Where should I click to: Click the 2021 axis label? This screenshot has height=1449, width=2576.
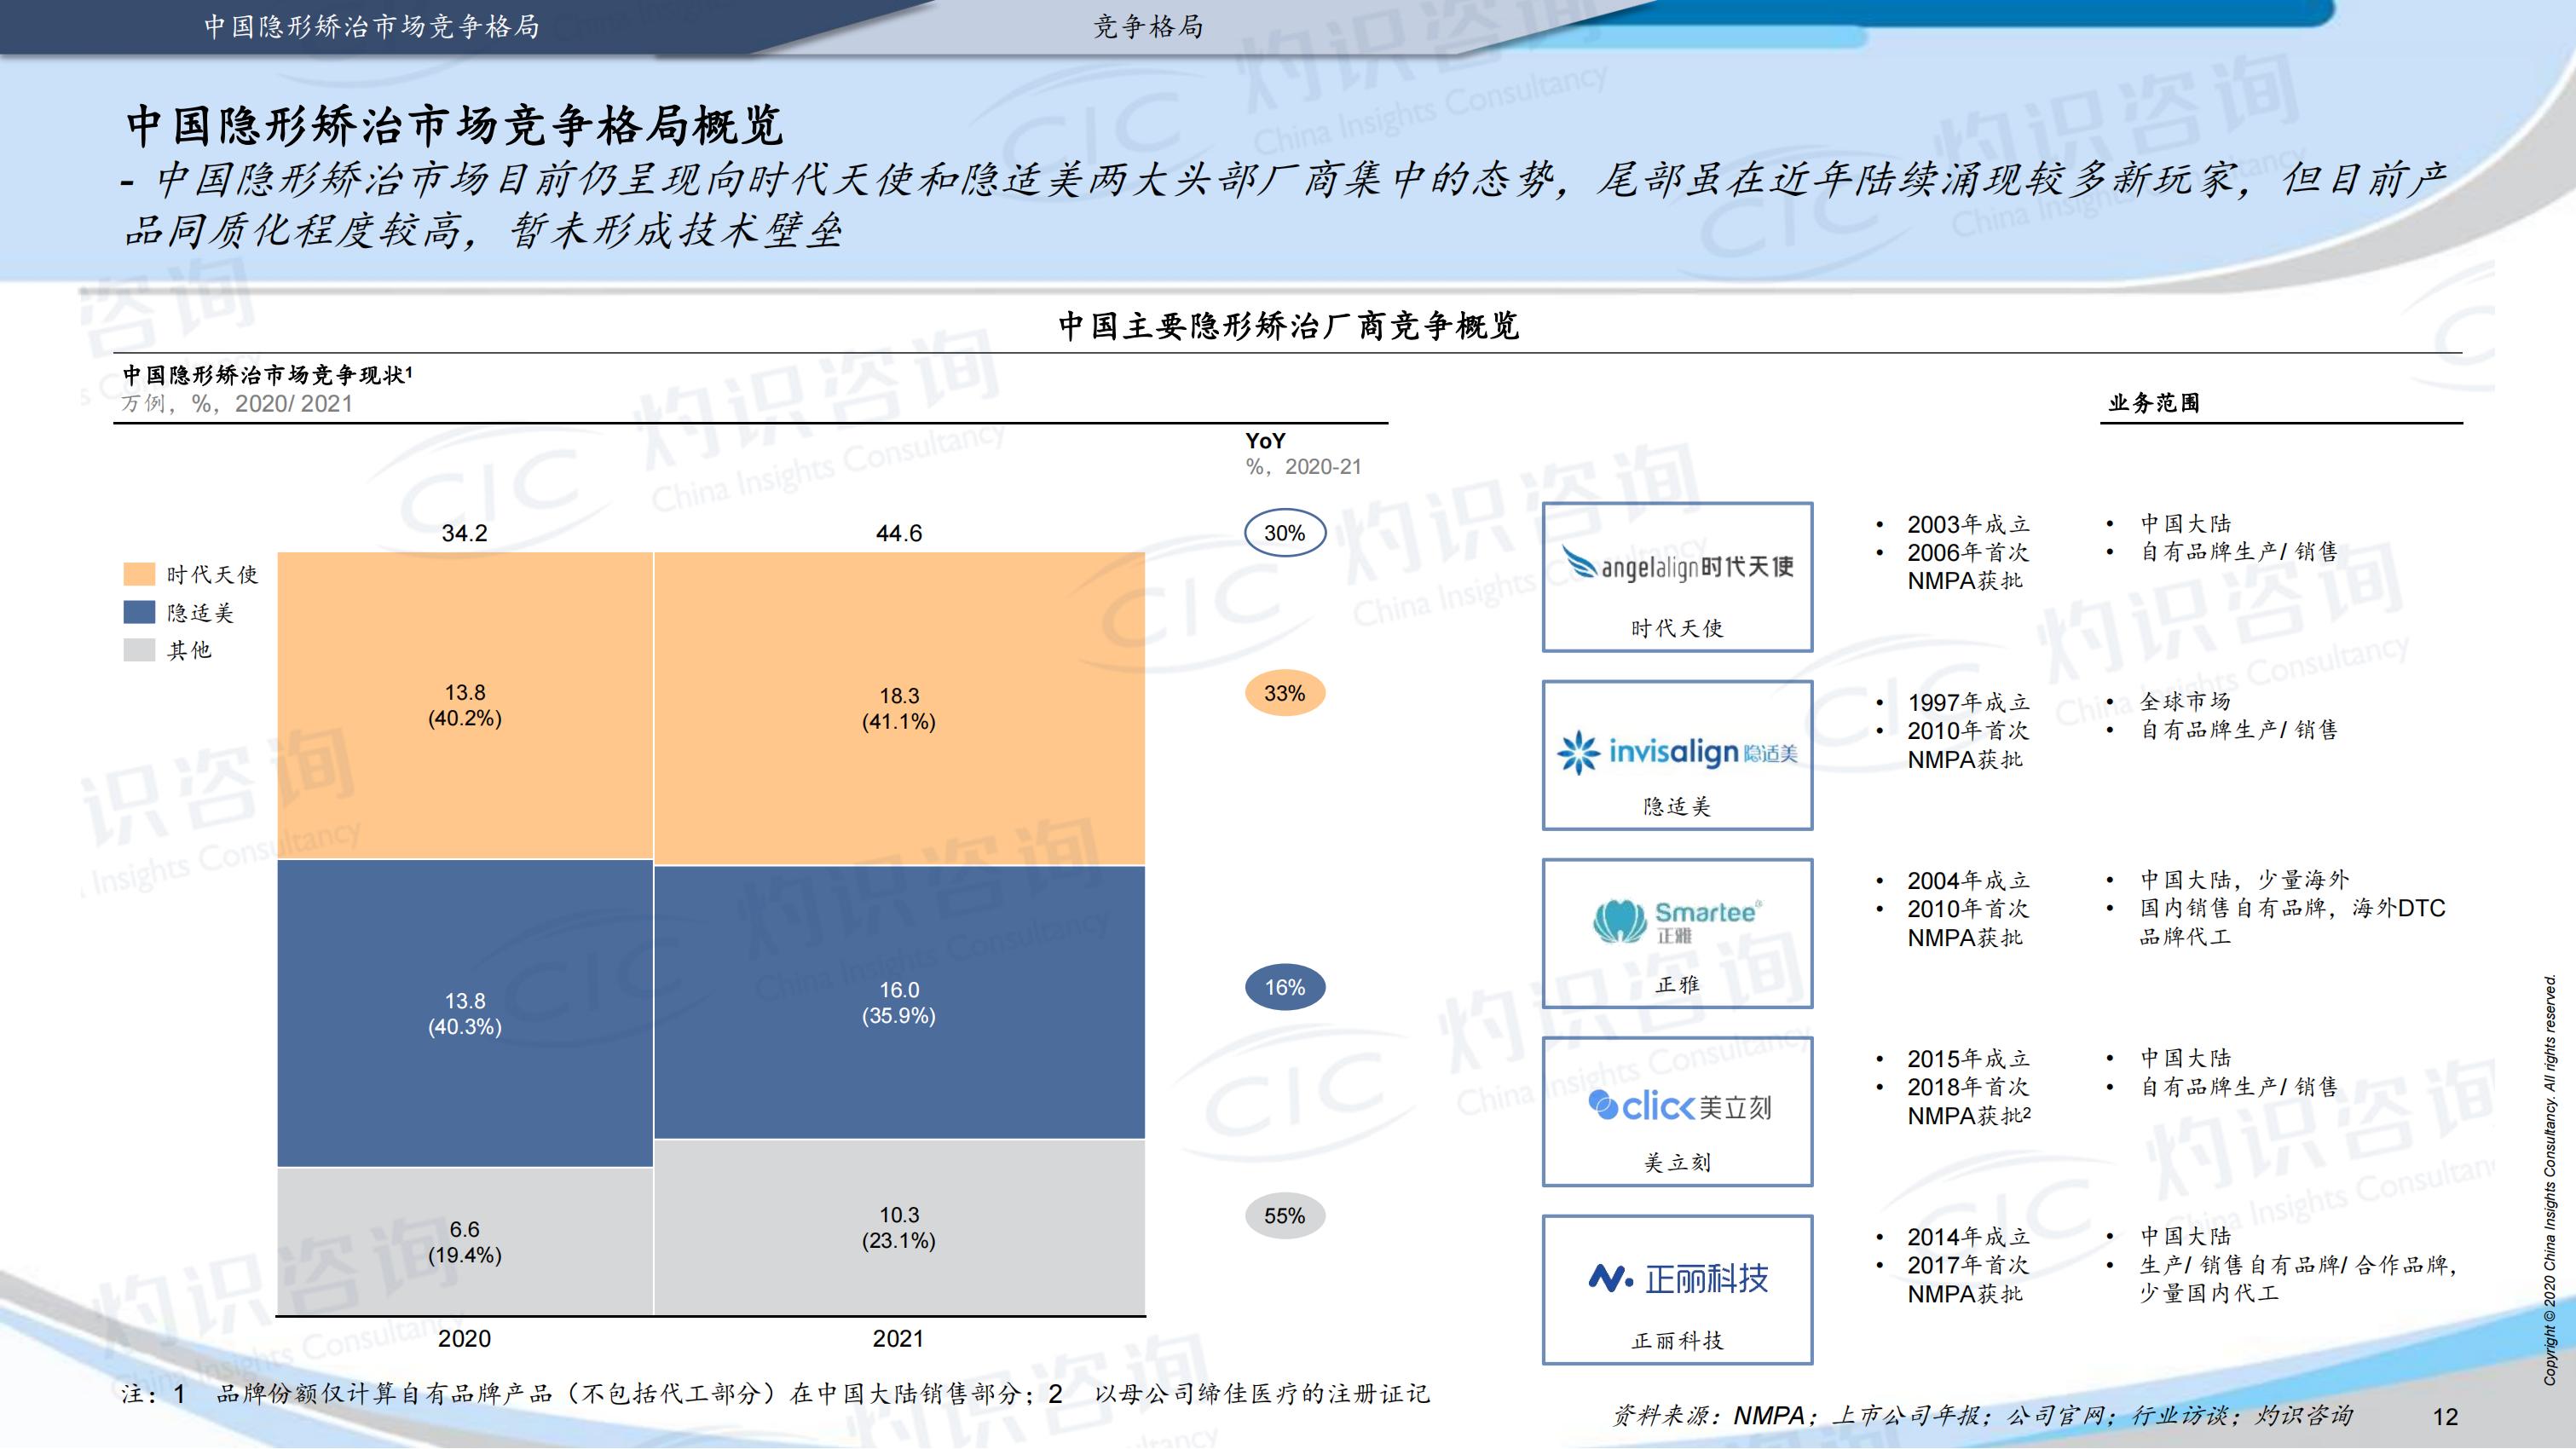[899, 1338]
